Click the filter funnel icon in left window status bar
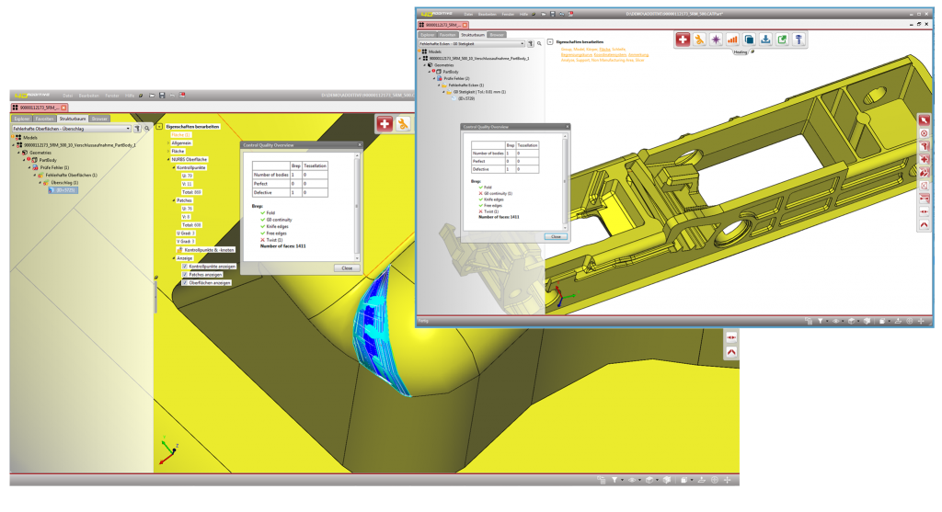Screen dimensions: 942x512 [615, 480]
